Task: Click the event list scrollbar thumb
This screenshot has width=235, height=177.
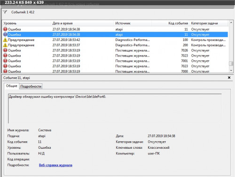Action: [231, 64]
